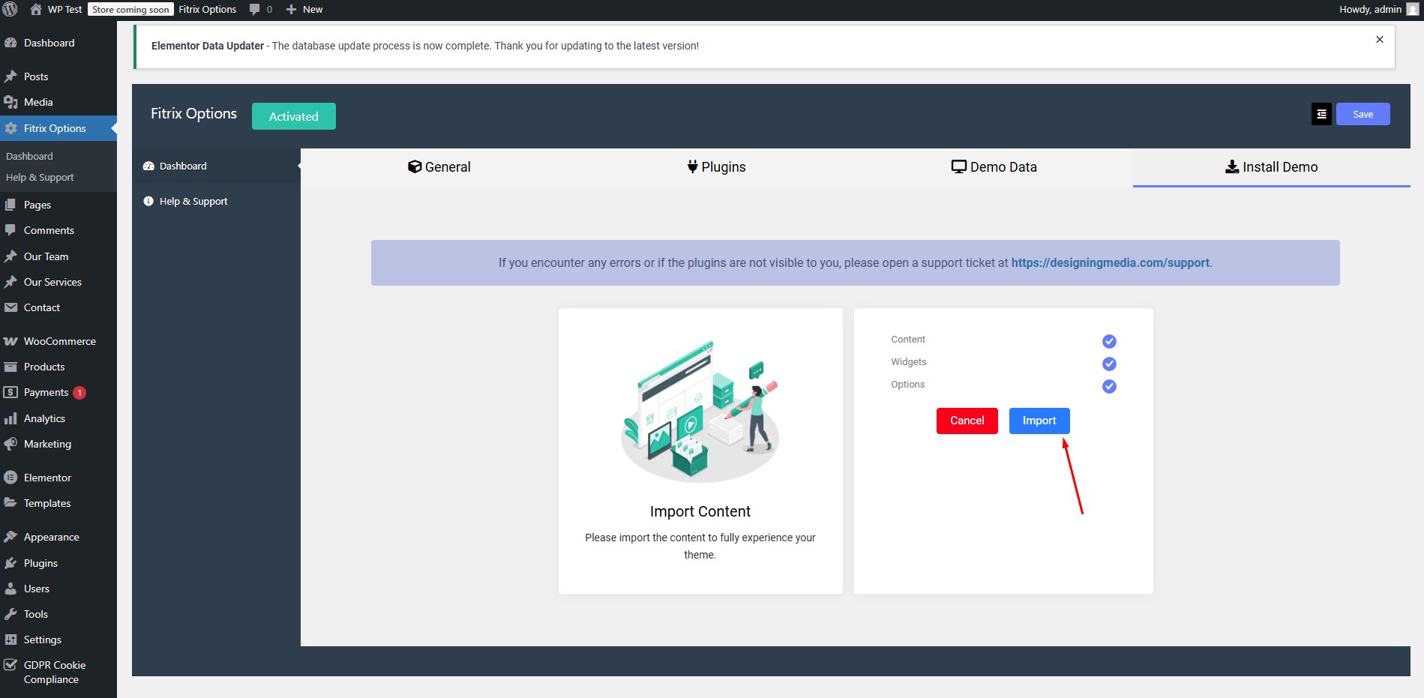Screen dimensions: 1424x698
Task: Switch to the Plugins tab
Action: [716, 167]
